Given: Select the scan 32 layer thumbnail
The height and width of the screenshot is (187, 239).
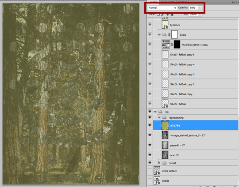Looking at the screenshot, I should pos(165,155).
